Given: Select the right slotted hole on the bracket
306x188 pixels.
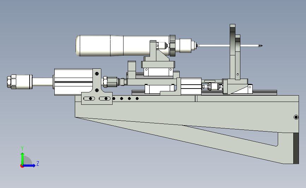Looking at the screenshot, I should (x=105, y=99).
